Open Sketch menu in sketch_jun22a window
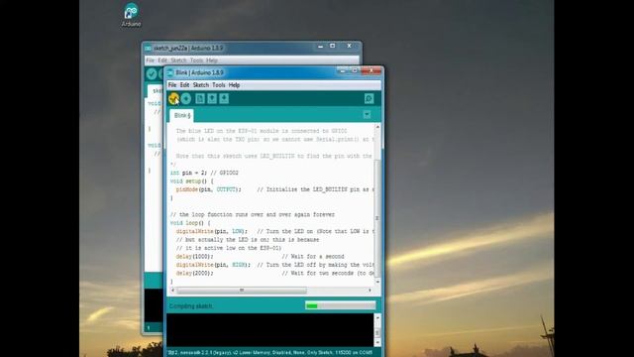Image resolution: width=634 pixels, height=357 pixels. (178, 60)
